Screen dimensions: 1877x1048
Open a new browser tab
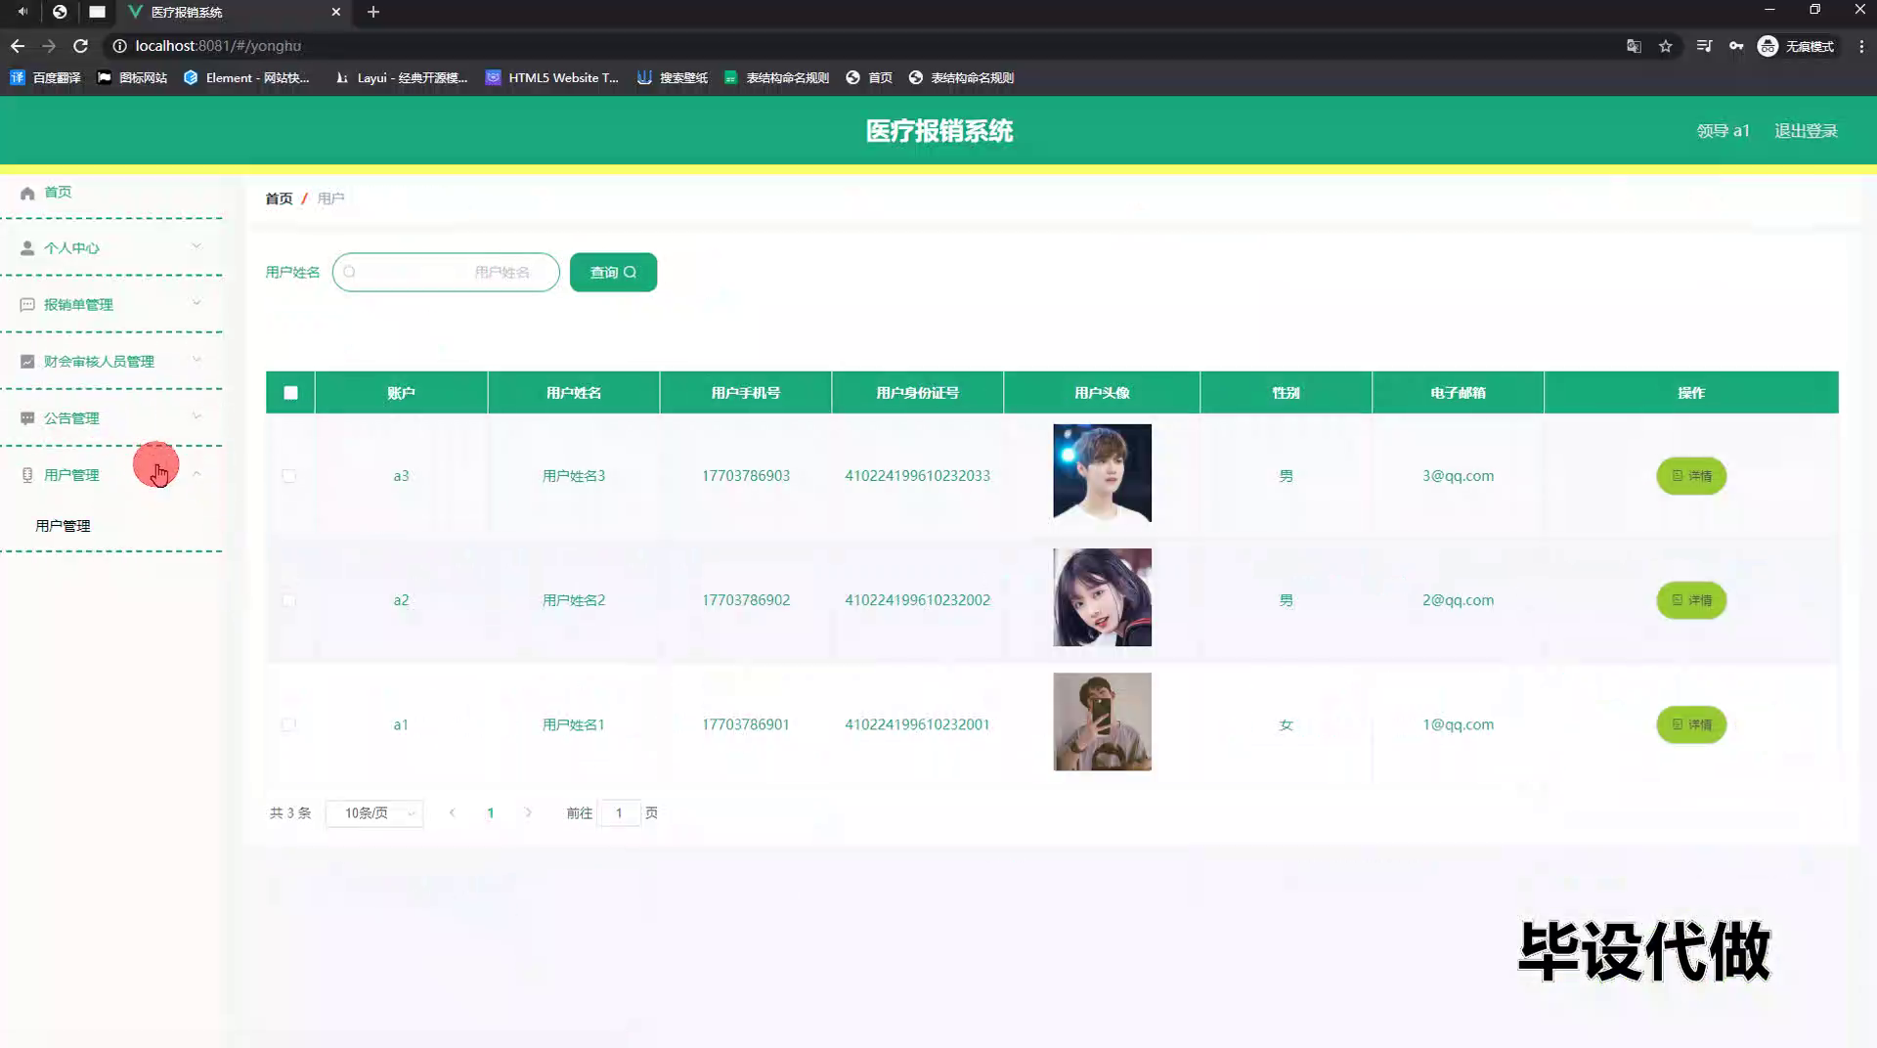[373, 12]
